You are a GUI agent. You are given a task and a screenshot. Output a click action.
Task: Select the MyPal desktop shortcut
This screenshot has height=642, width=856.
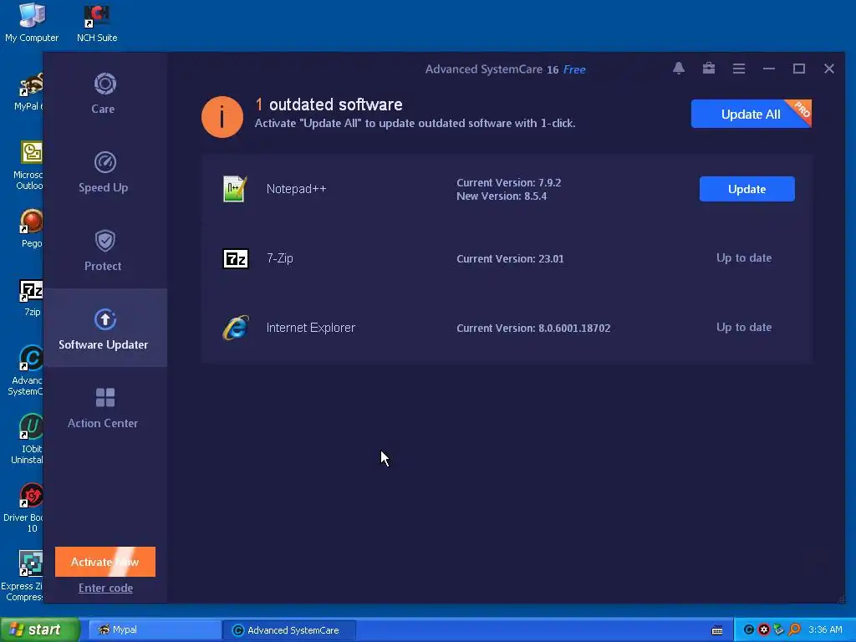click(29, 92)
